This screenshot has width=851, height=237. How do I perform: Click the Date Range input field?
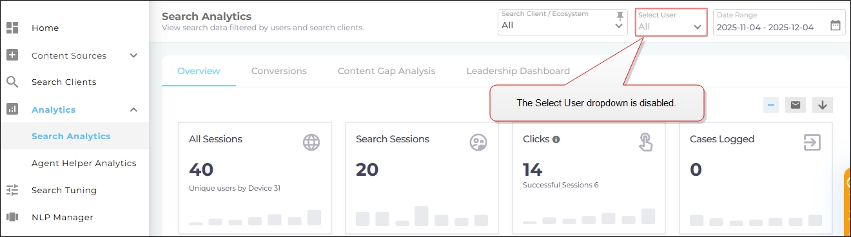click(x=779, y=22)
